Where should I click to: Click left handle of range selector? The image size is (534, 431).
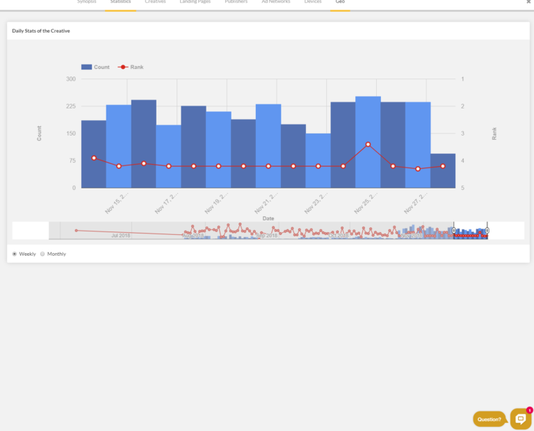454,230
